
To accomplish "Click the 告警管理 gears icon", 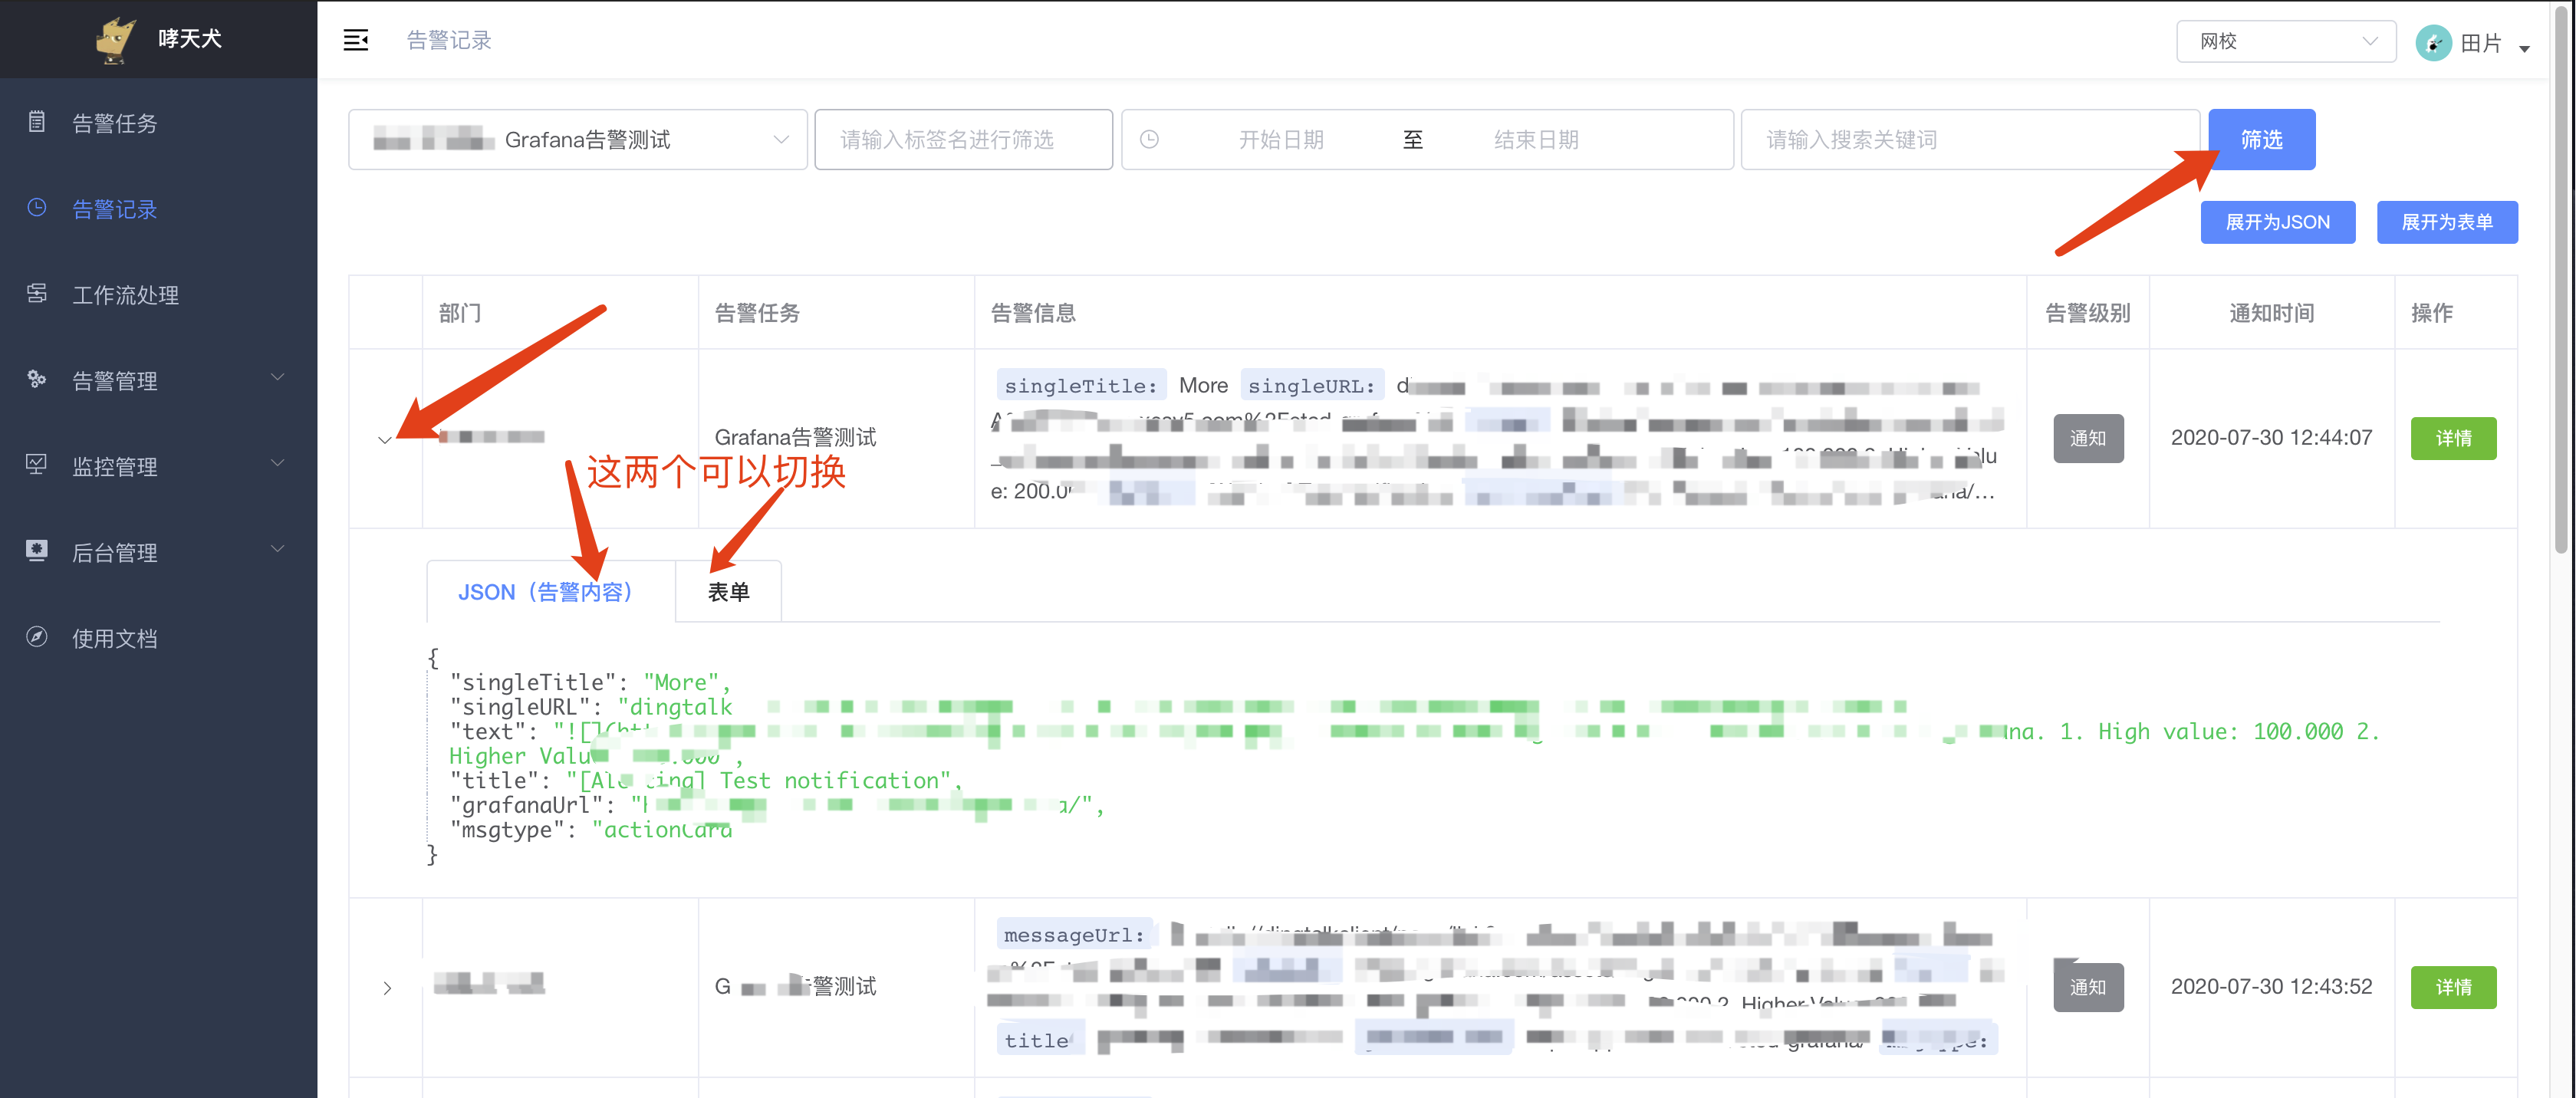I will 37,380.
